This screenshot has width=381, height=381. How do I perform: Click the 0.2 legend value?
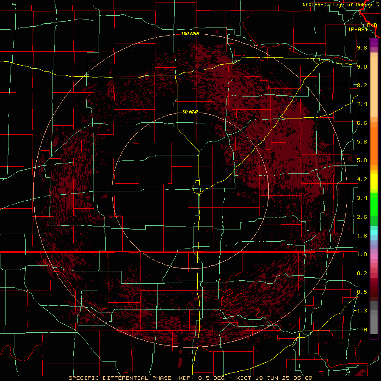coord(362,273)
